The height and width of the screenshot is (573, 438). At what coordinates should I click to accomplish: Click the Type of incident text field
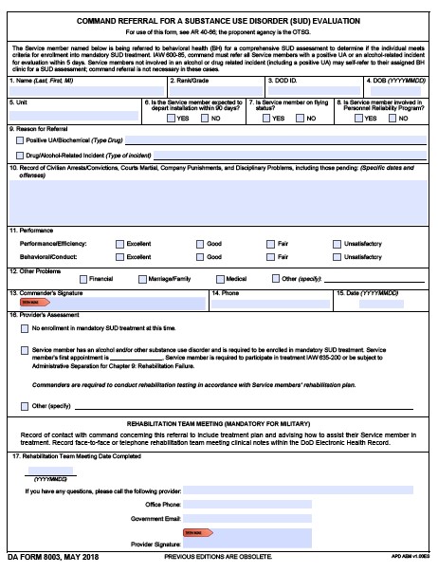290,156
